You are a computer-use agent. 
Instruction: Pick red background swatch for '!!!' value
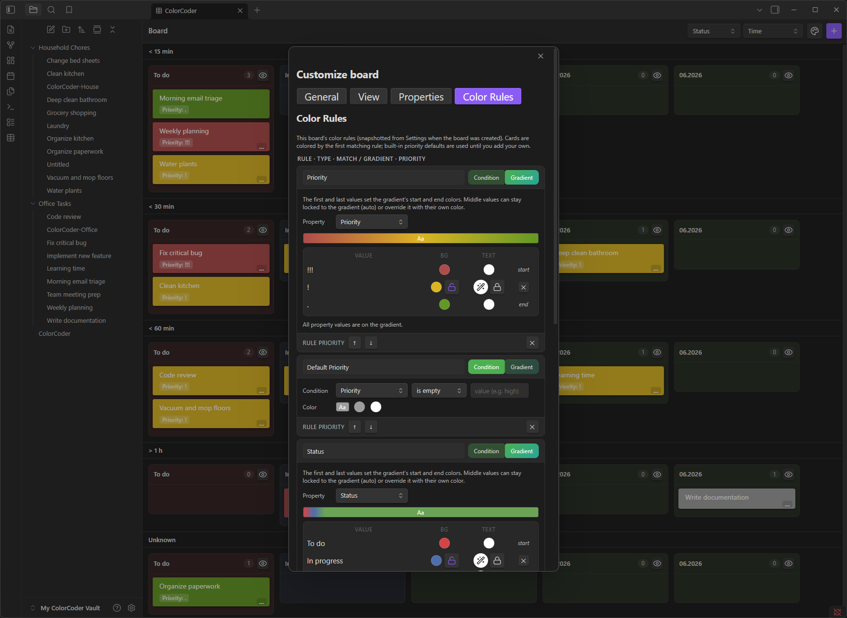(445, 270)
